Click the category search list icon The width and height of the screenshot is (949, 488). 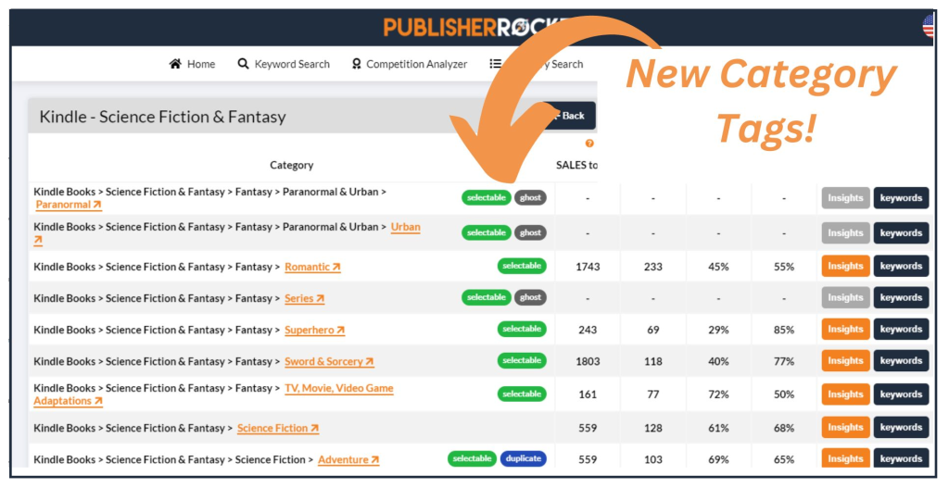[x=495, y=64]
